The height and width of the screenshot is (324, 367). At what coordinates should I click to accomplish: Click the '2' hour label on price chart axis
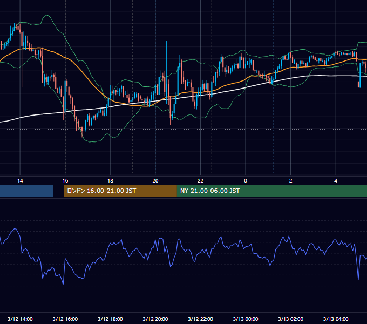pos(291,181)
